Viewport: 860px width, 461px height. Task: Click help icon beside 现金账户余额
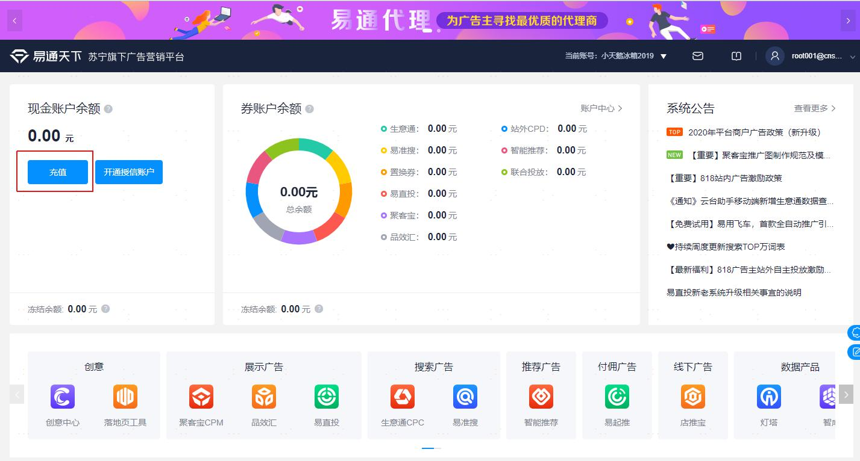pos(108,109)
